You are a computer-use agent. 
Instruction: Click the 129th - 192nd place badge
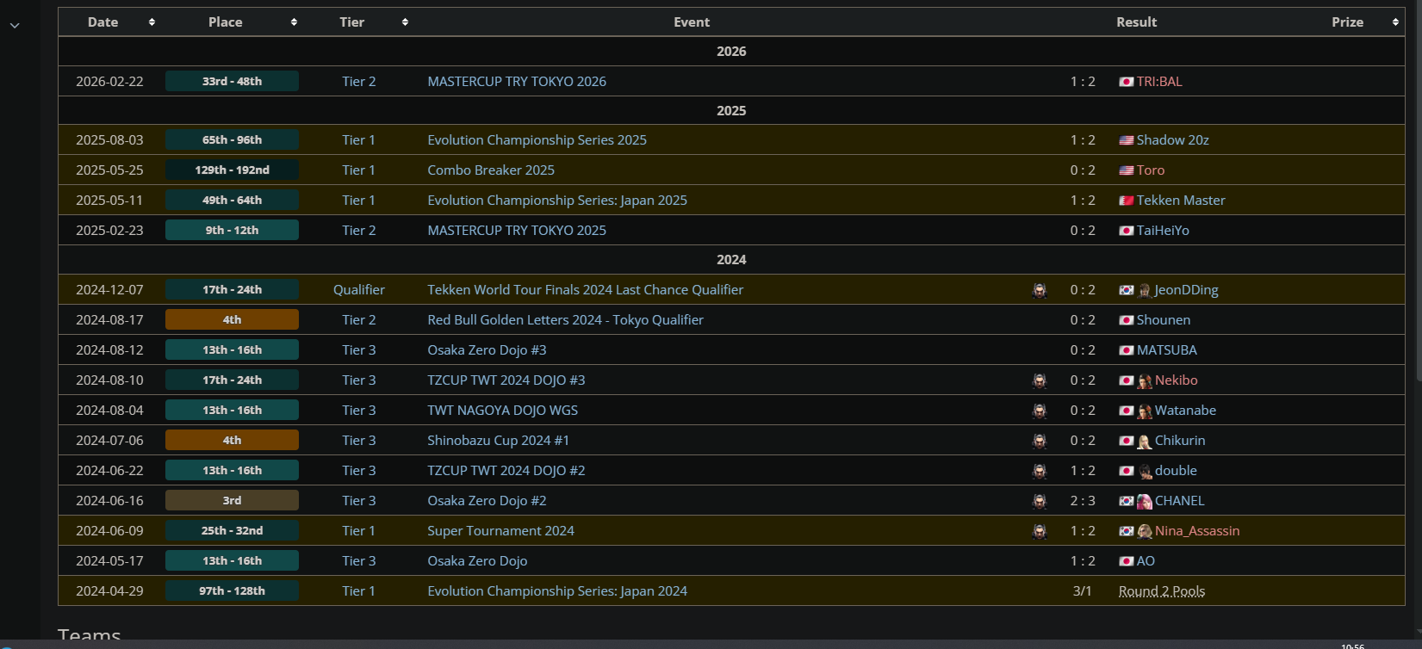click(232, 170)
